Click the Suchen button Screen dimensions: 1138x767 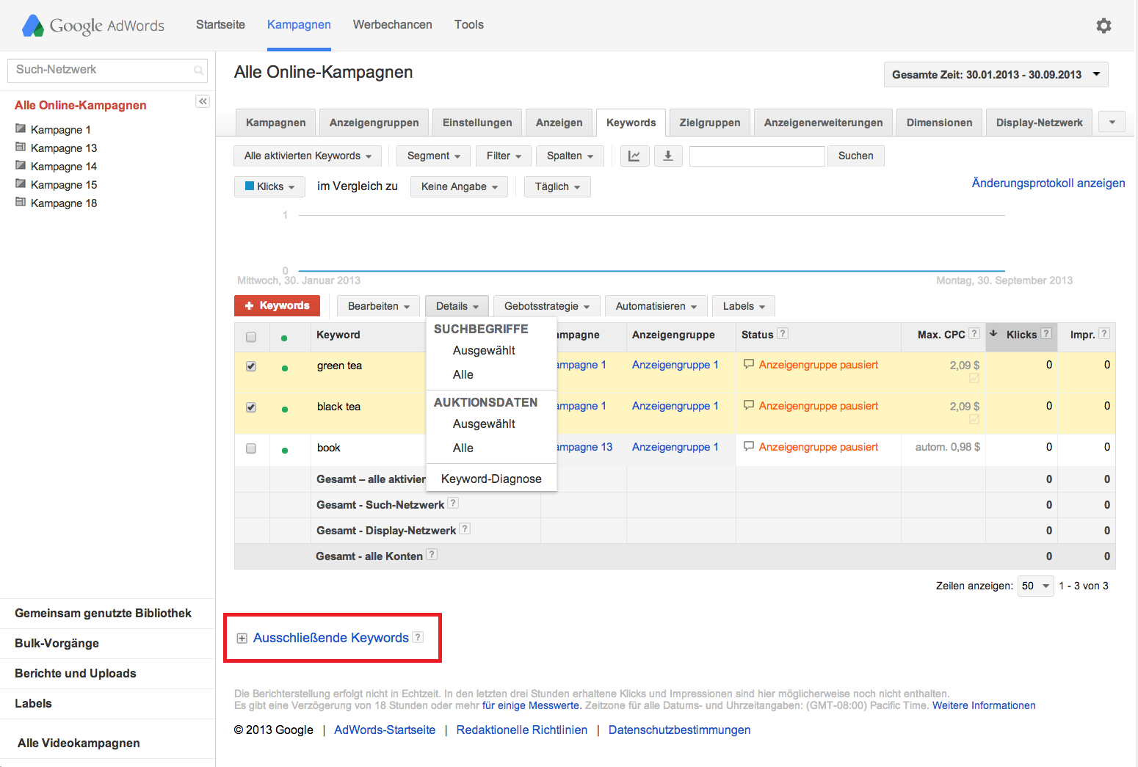(856, 156)
